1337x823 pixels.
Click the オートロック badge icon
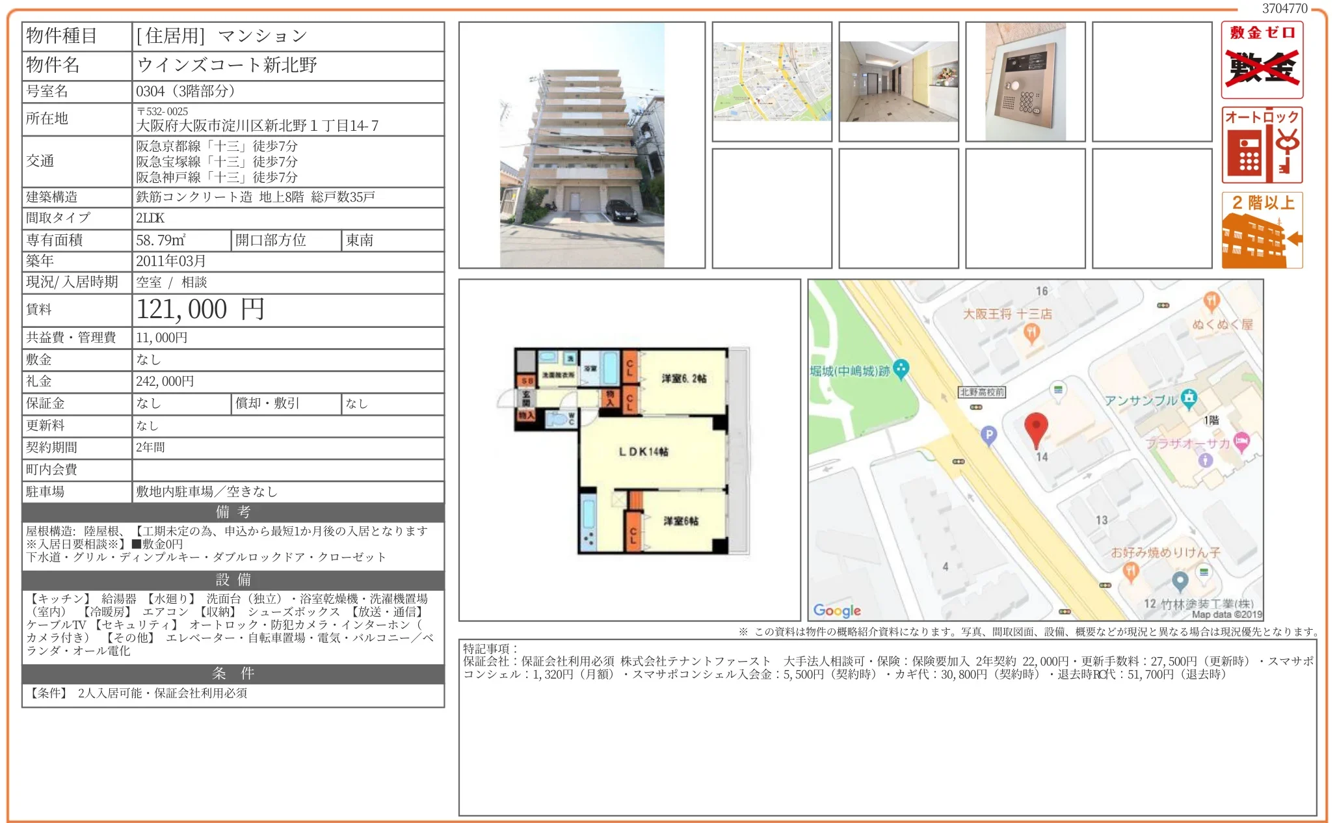pyautogui.click(x=1262, y=145)
